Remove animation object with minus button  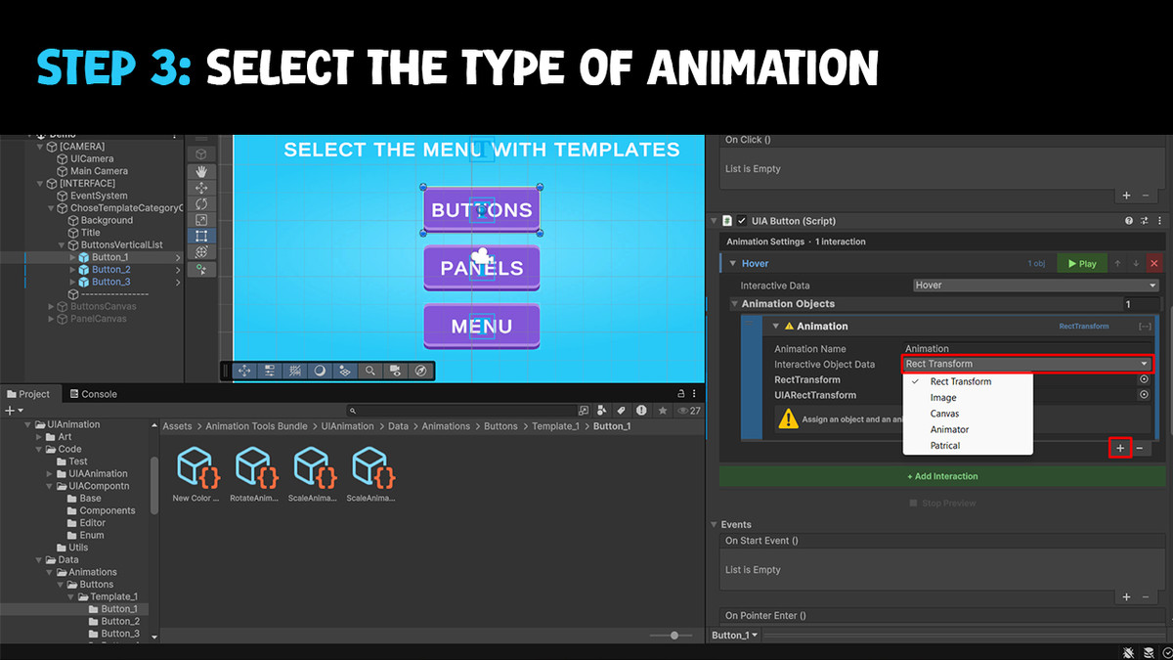click(x=1140, y=448)
